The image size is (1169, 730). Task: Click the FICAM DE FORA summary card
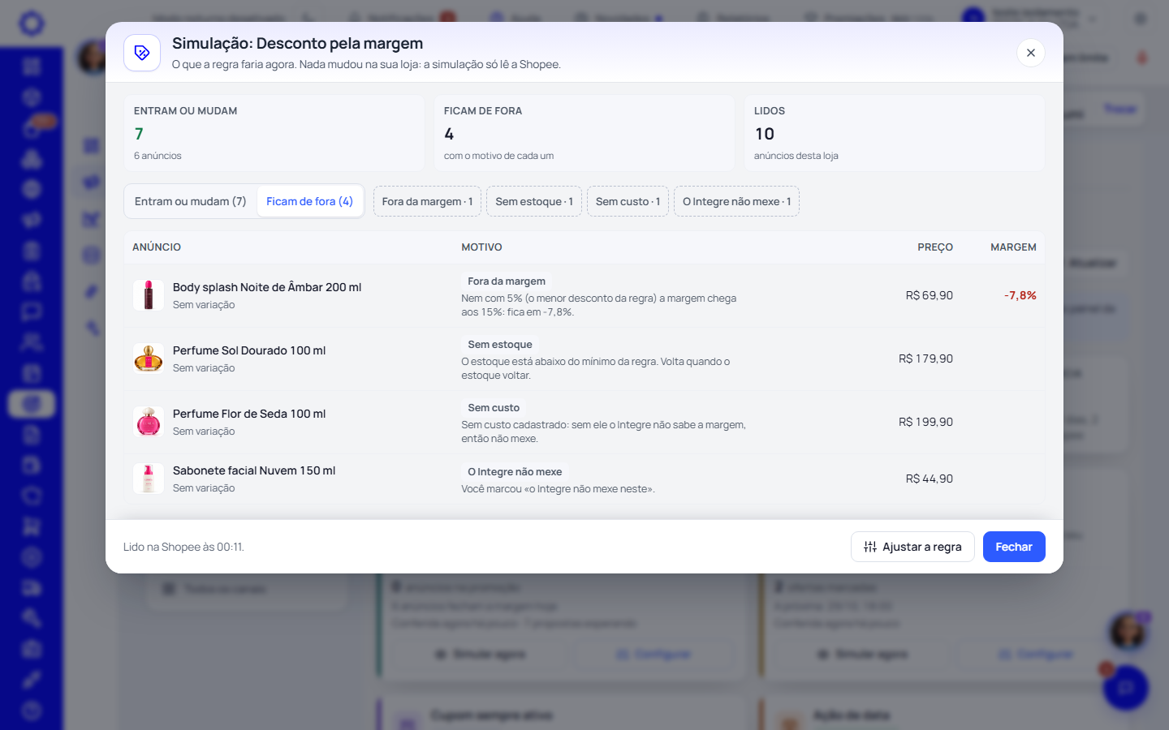[584, 133]
